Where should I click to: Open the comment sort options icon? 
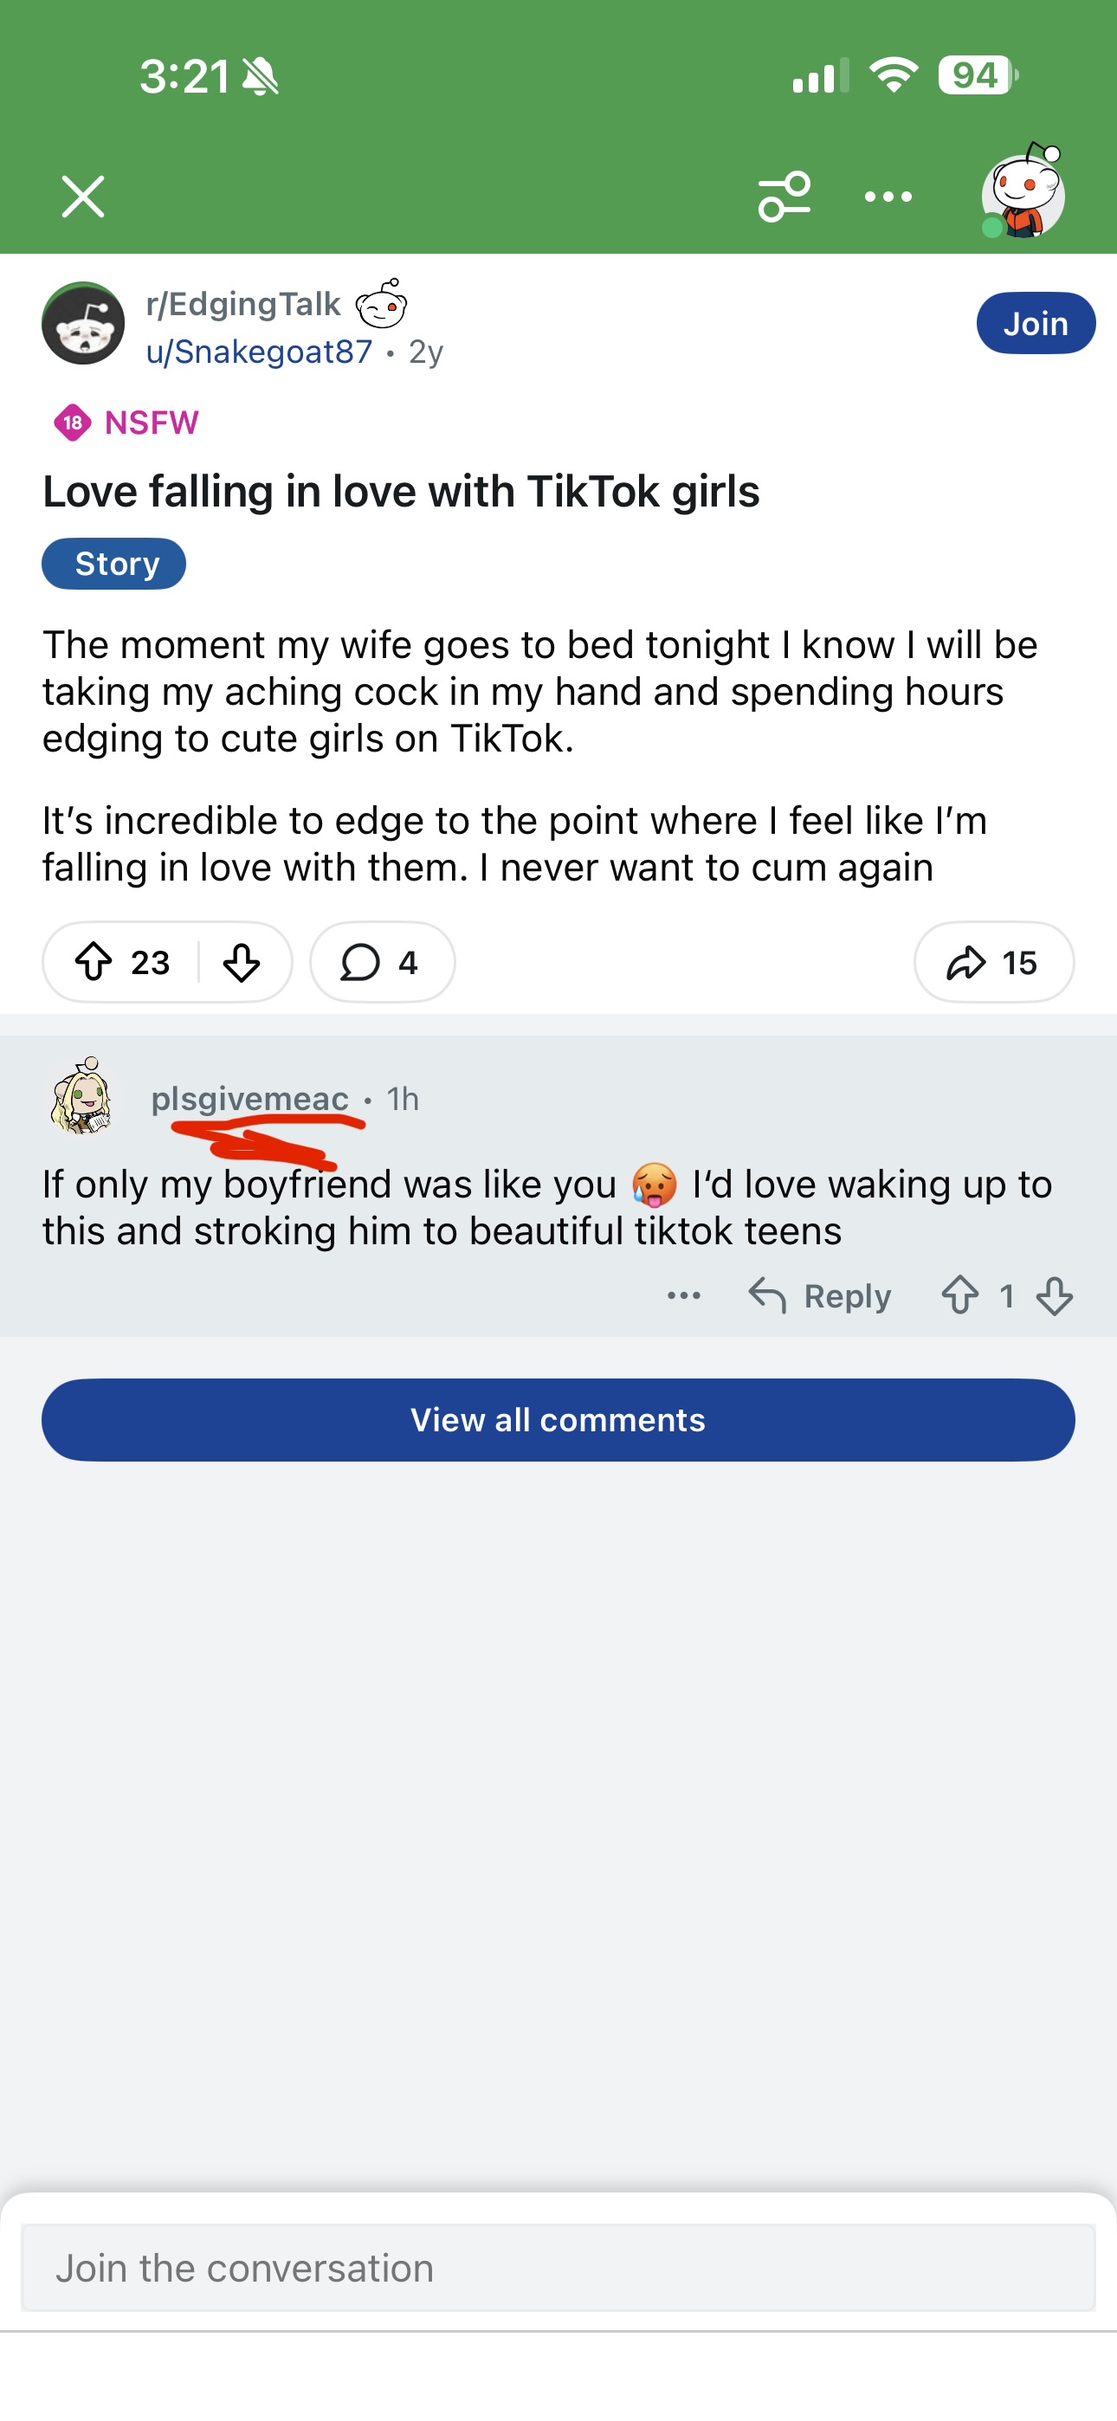[x=784, y=197]
